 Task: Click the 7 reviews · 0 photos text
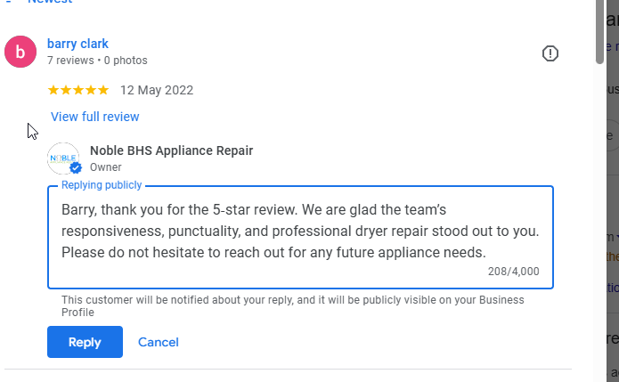97,61
